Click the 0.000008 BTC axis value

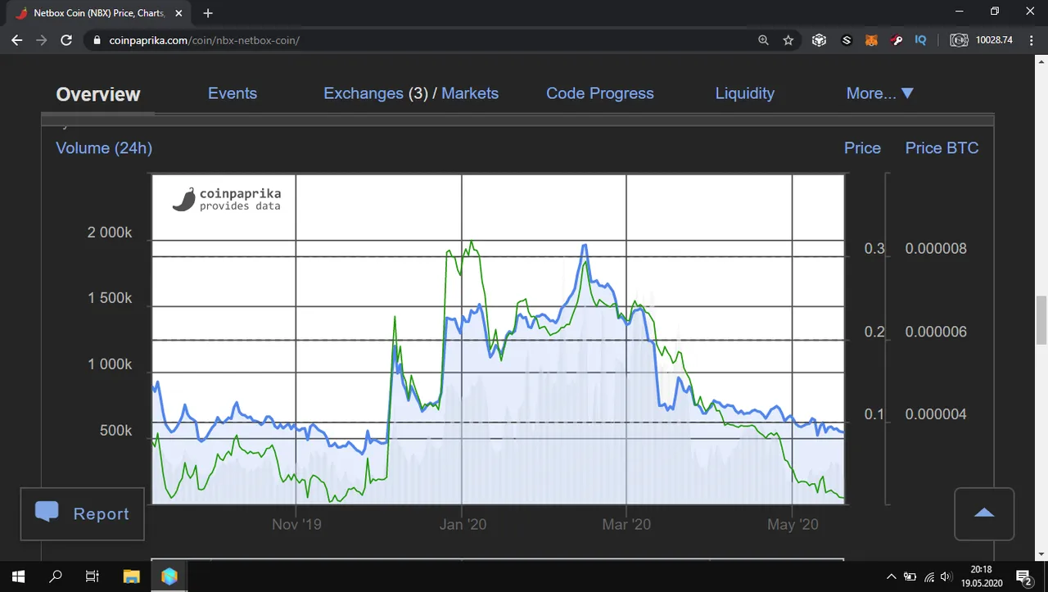(936, 249)
